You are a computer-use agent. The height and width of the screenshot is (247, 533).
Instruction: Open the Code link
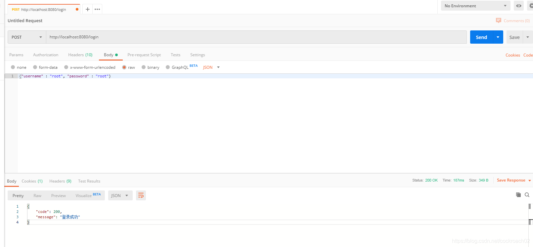point(528,55)
